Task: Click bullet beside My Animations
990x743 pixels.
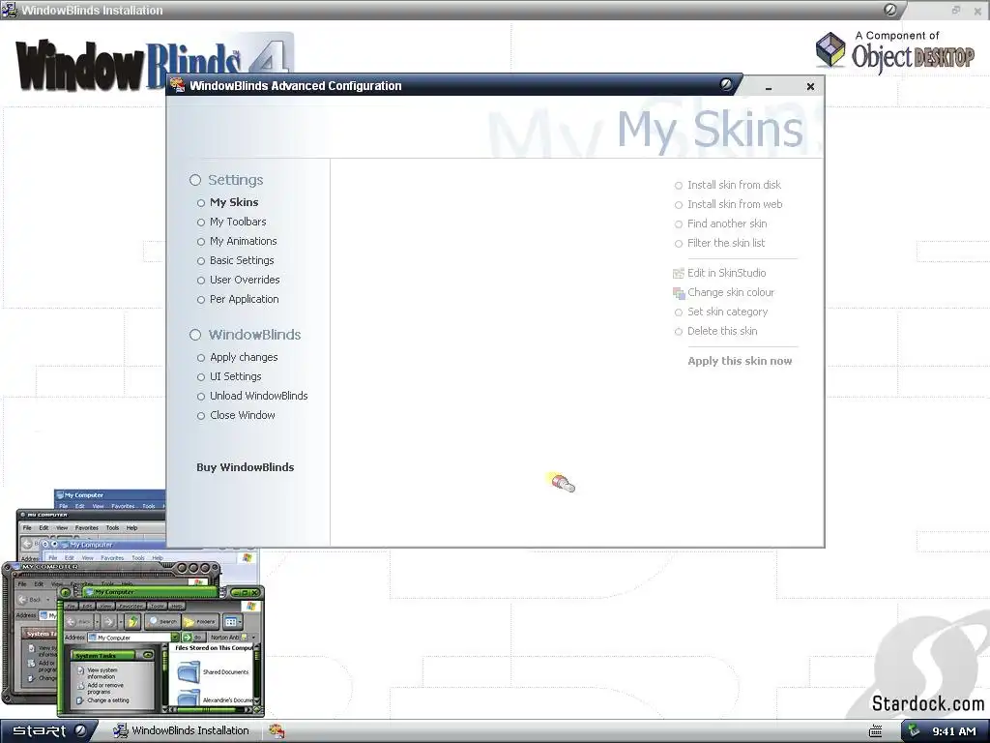Action: click(x=201, y=242)
